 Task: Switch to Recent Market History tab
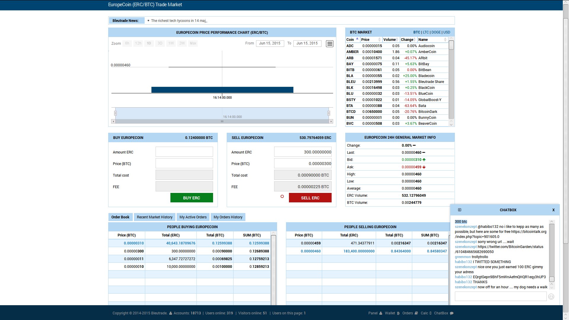[155, 217]
